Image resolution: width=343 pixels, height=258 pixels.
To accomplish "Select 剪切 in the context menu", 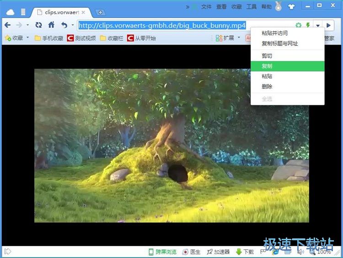I will pyautogui.click(x=288, y=56).
